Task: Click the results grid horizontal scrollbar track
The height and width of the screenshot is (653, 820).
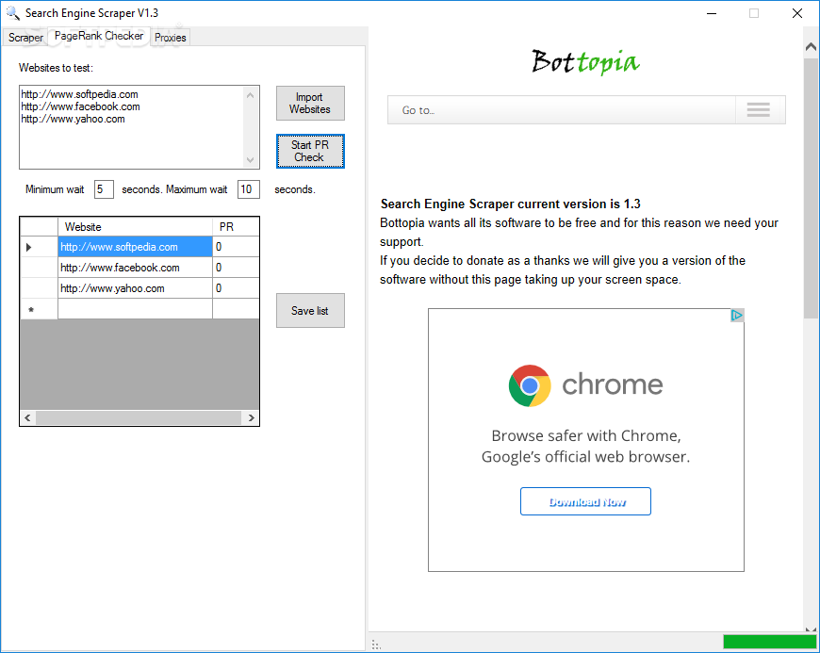Action: point(139,417)
